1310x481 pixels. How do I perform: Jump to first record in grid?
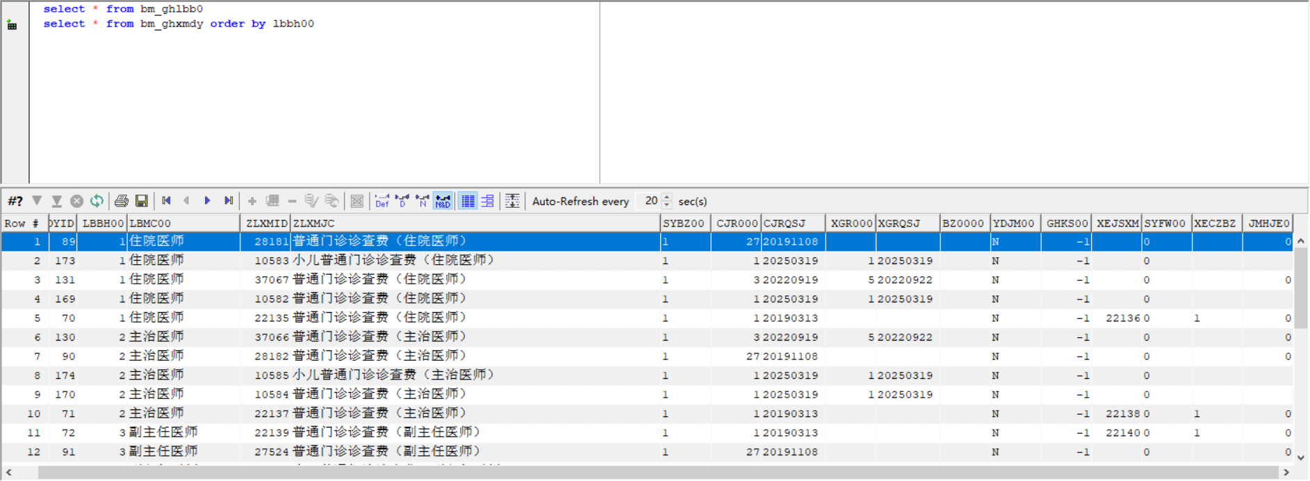click(166, 201)
